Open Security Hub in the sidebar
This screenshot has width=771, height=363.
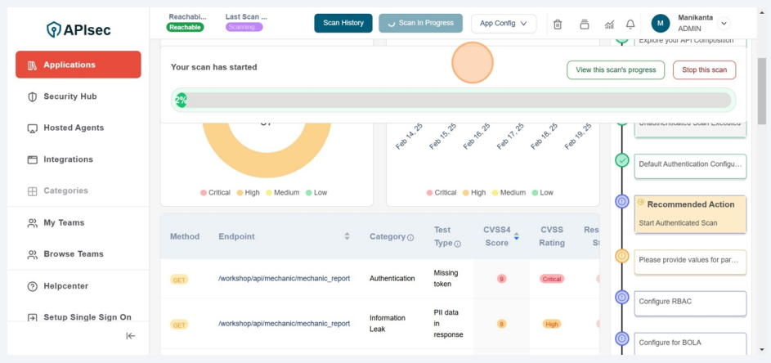point(69,96)
